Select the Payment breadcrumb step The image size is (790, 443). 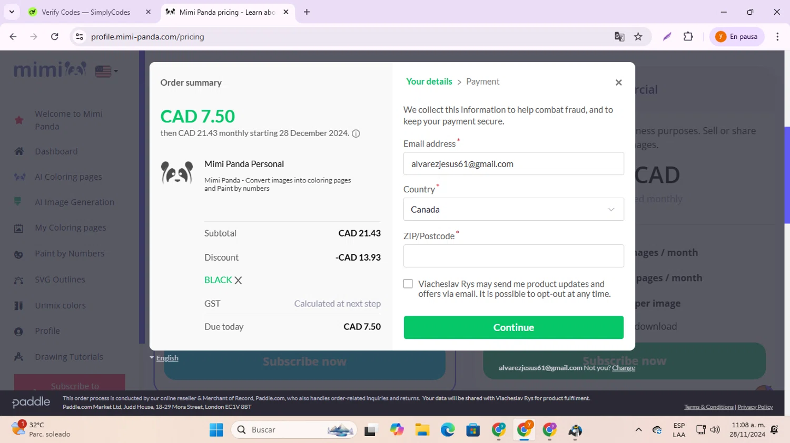coord(482,81)
